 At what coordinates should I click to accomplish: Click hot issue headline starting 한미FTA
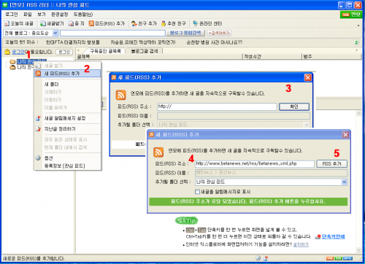pos(73,42)
